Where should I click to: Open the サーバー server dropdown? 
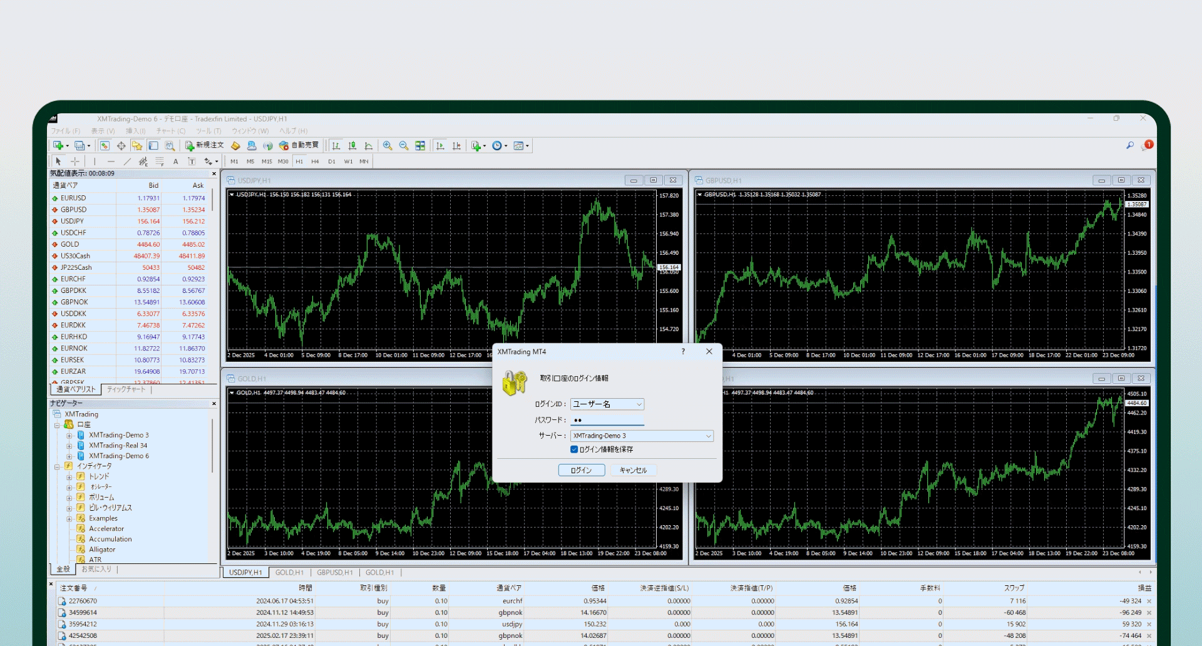tap(708, 436)
